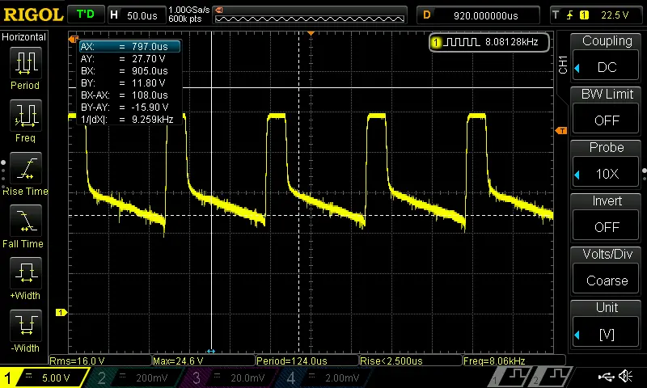This screenshot has height=388, width=647.
Task: Click the USB connection icon
Action: 606,376
